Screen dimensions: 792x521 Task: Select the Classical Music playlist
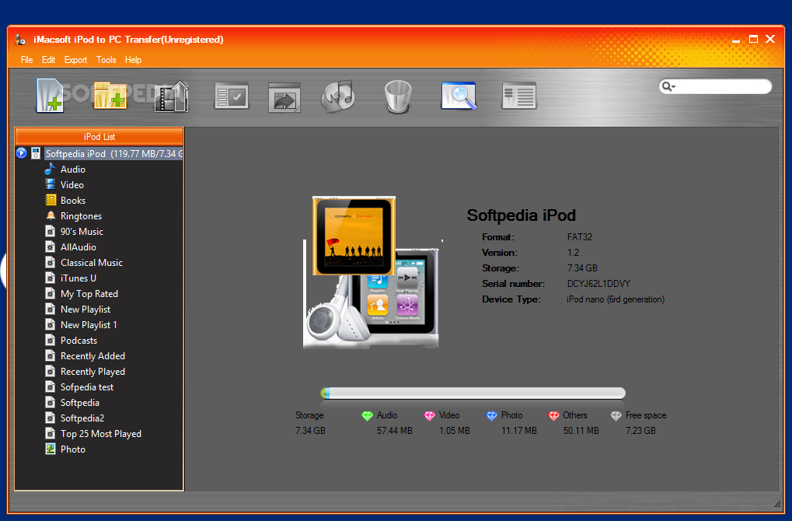point(92,263)
